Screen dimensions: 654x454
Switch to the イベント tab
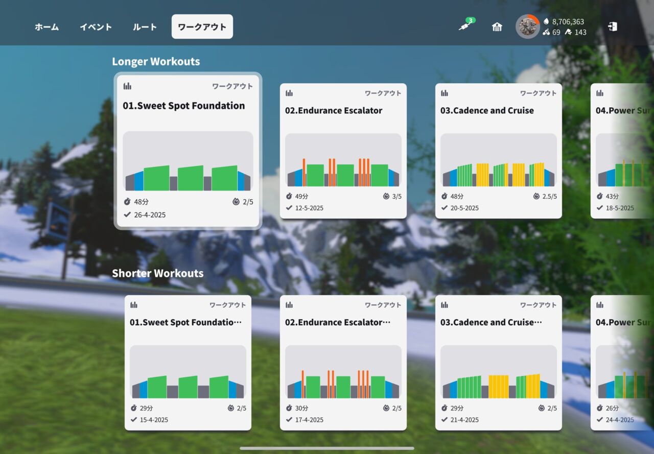pos(96,27)
